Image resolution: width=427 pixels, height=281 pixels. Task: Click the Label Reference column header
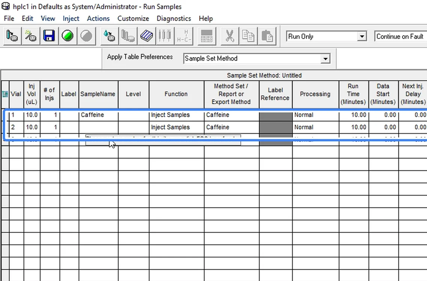coord(275,94)
